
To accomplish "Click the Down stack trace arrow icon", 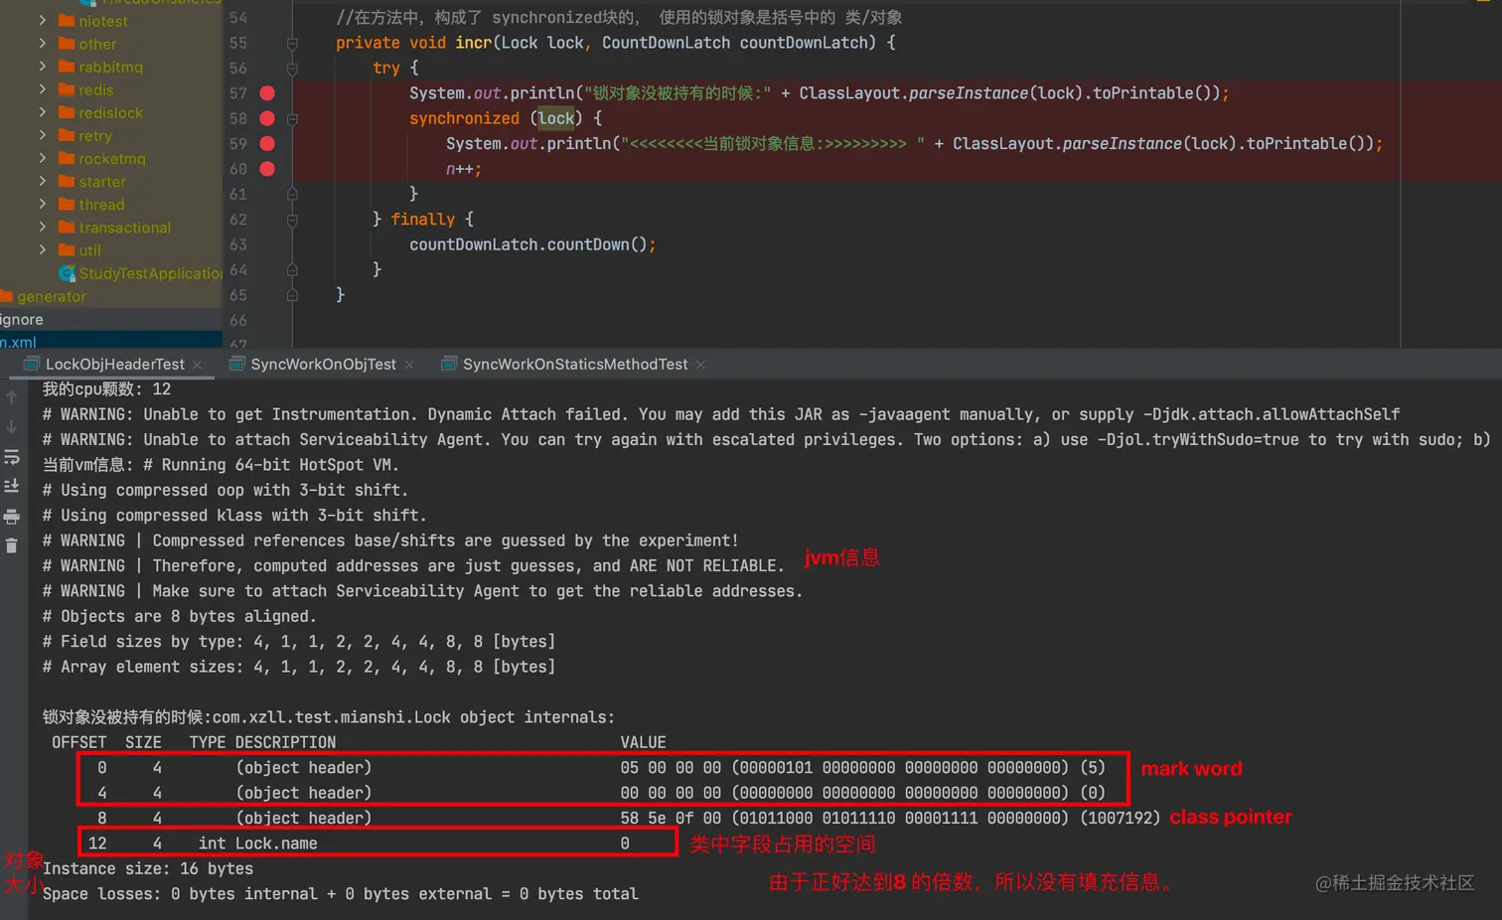I will pos(12,427).
